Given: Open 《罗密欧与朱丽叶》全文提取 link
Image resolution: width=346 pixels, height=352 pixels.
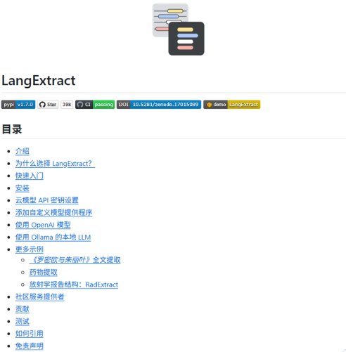Looking at the screenshot, I should click(x=75, y=260).
